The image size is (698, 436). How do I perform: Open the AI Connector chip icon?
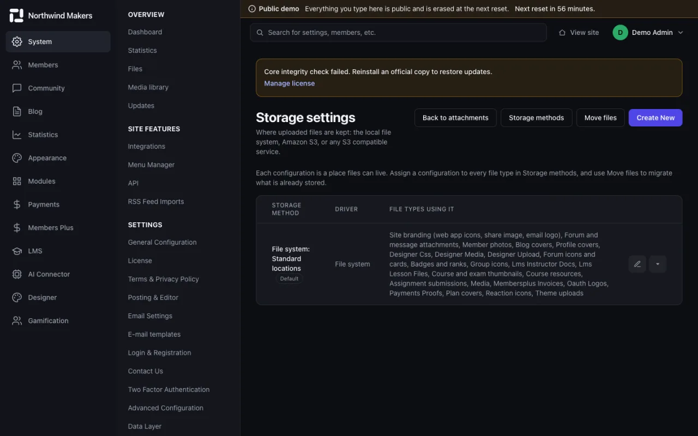[17, 274]
